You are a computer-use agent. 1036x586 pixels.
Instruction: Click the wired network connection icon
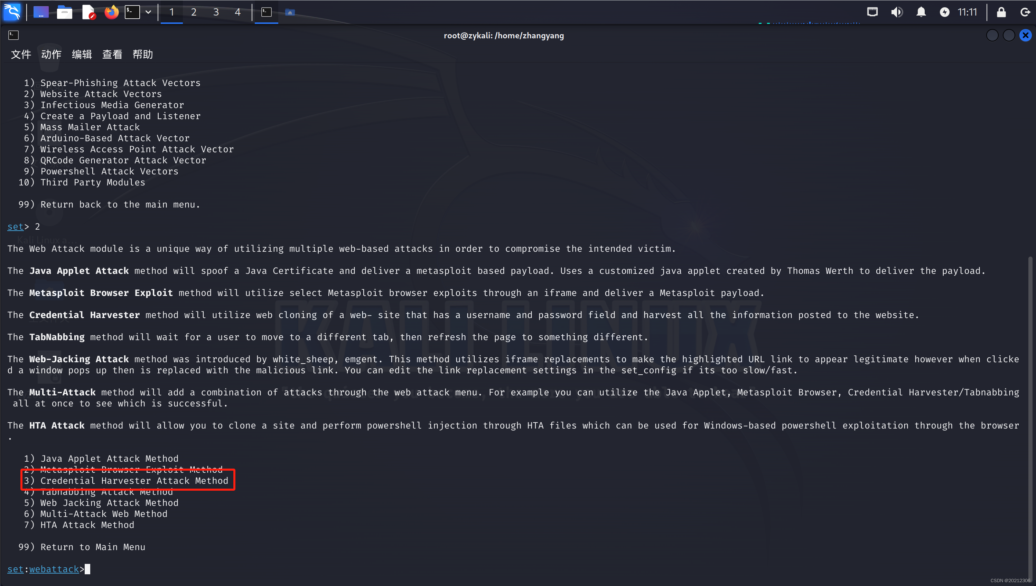click(872, 12)
